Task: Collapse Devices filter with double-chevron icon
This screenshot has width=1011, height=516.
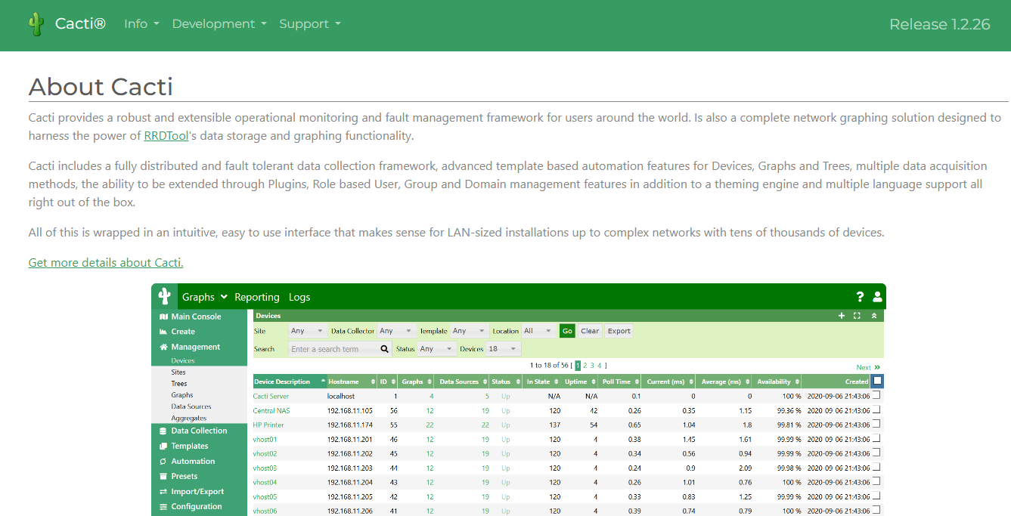Action: coord(874,316)
